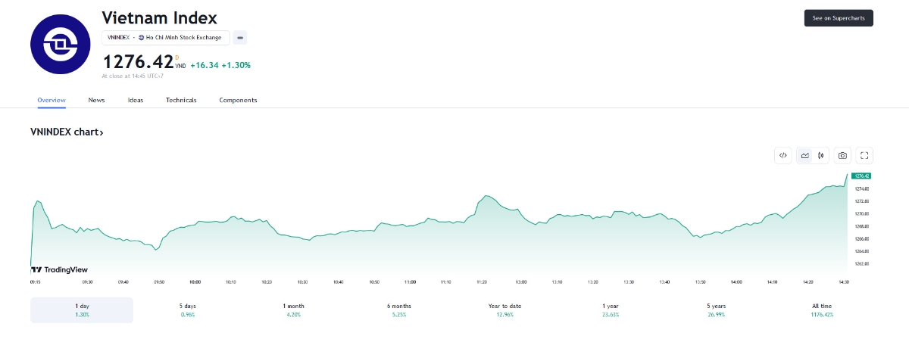
Task: Click the flag icon beside Ho Chi Minh Stock Exchange
Action: (142, 37)
